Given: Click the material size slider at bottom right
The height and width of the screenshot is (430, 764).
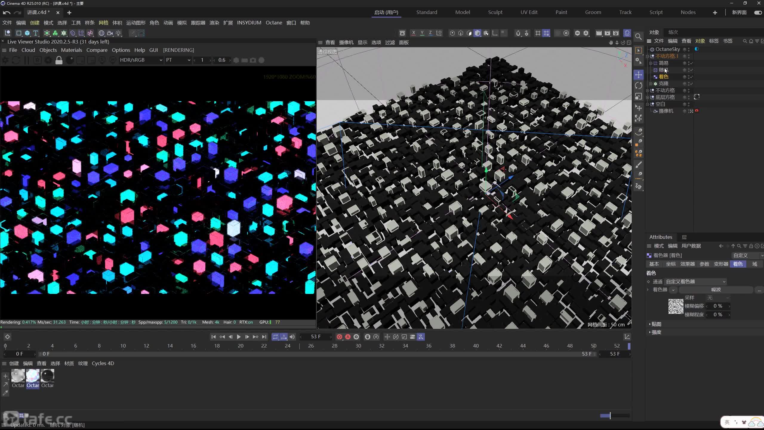Looking at the screenshot, I should [615, 415].
